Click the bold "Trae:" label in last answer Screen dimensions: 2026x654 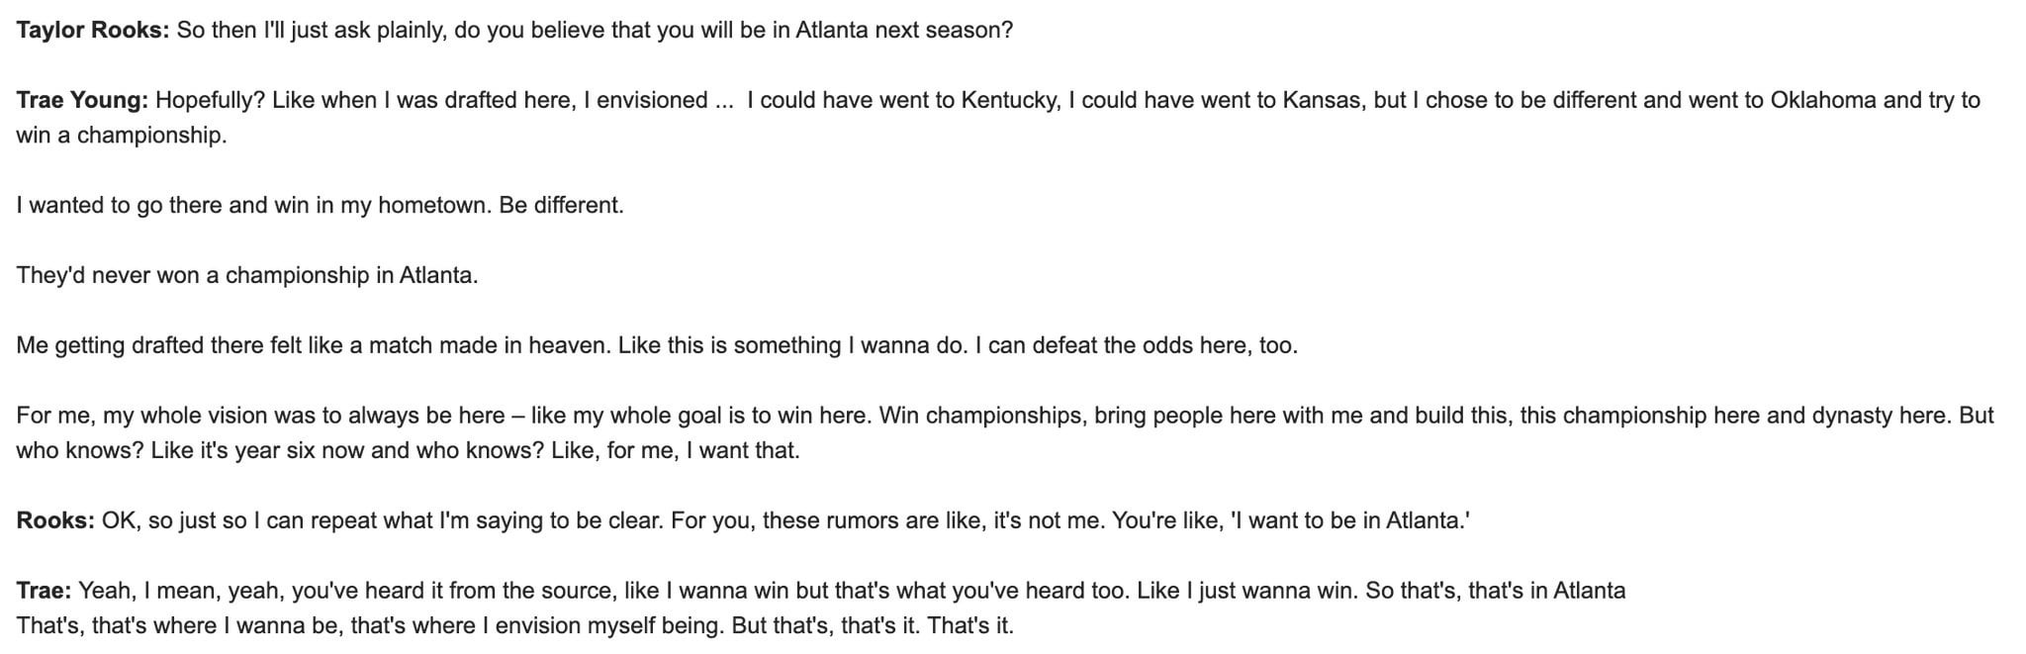tap(44, 591)
